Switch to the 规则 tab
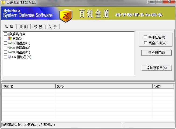Screen dimensions: 176x129 24,27
